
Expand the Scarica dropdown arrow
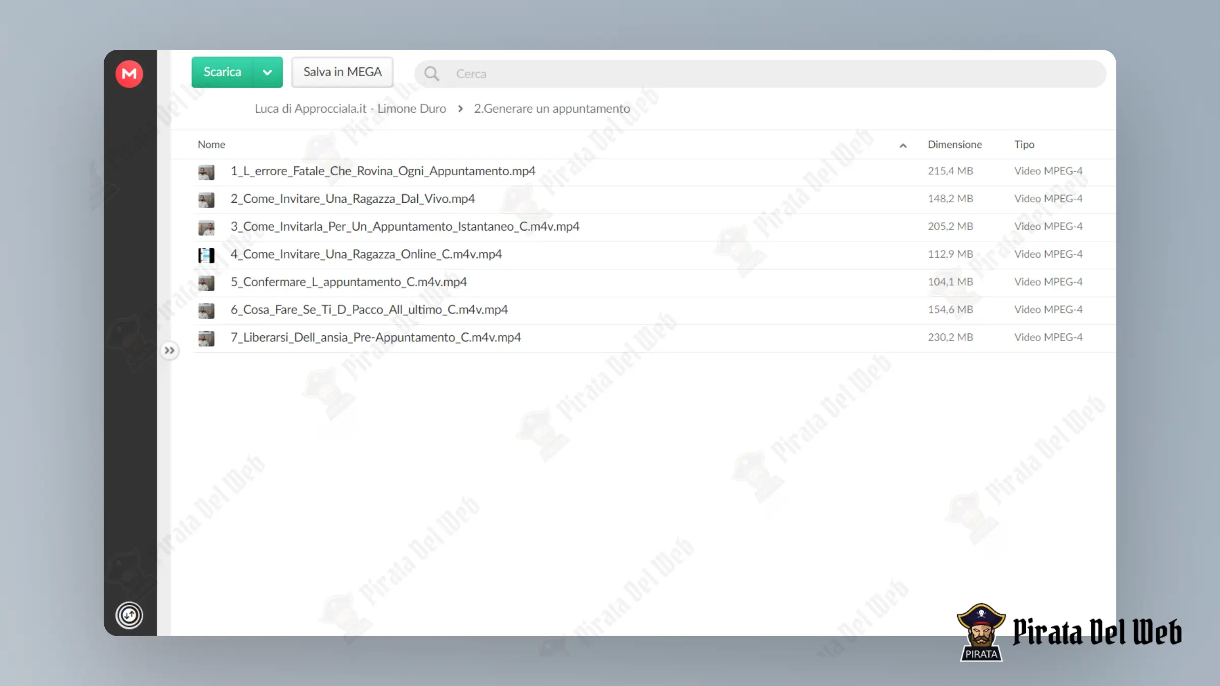[267, 72]
